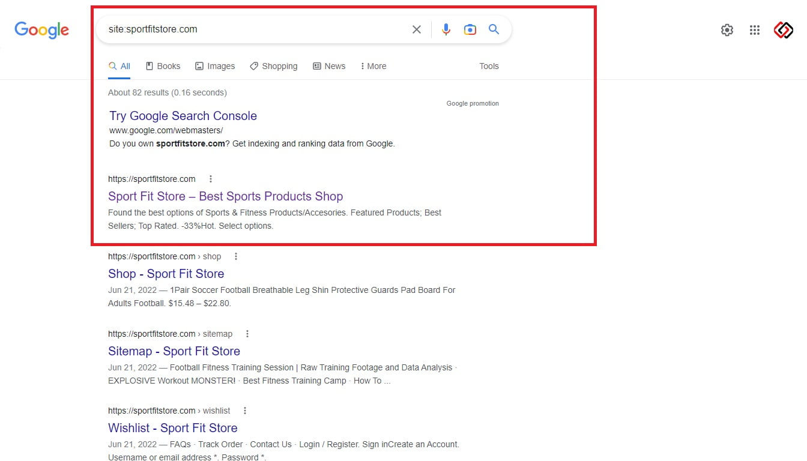Viewport: 807px width, 461px height.
Task: Switch to the News tab
Action: 329,66
